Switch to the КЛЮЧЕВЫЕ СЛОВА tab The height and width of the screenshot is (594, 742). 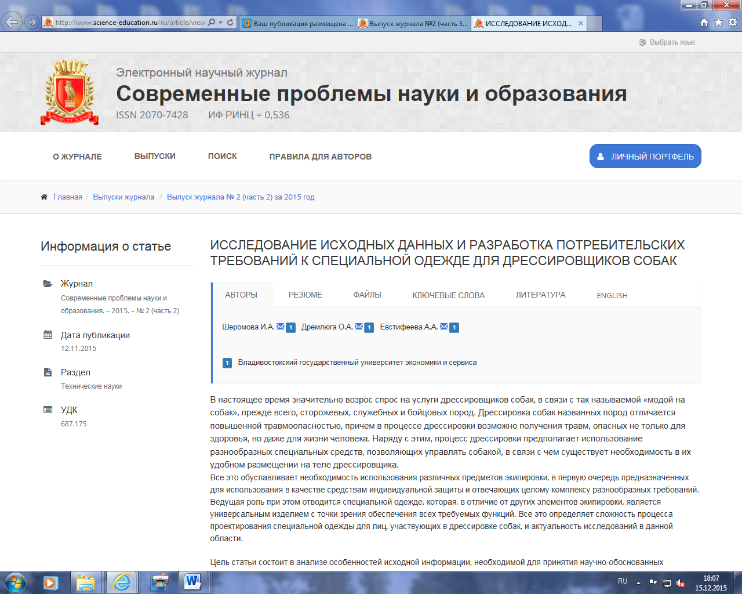click(448, 295)
